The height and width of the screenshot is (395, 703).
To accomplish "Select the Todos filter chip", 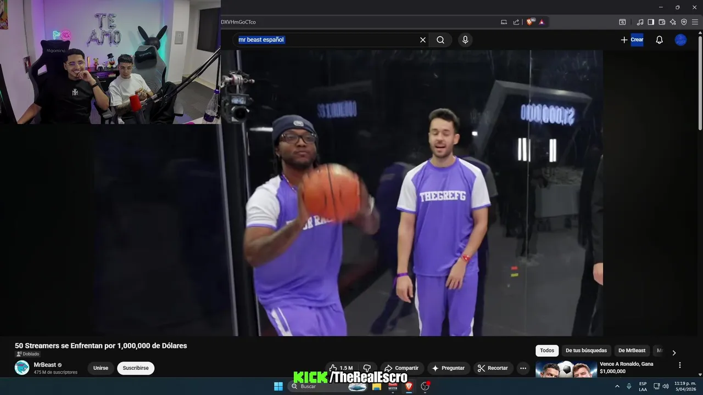I will click(x=547, y=351).
